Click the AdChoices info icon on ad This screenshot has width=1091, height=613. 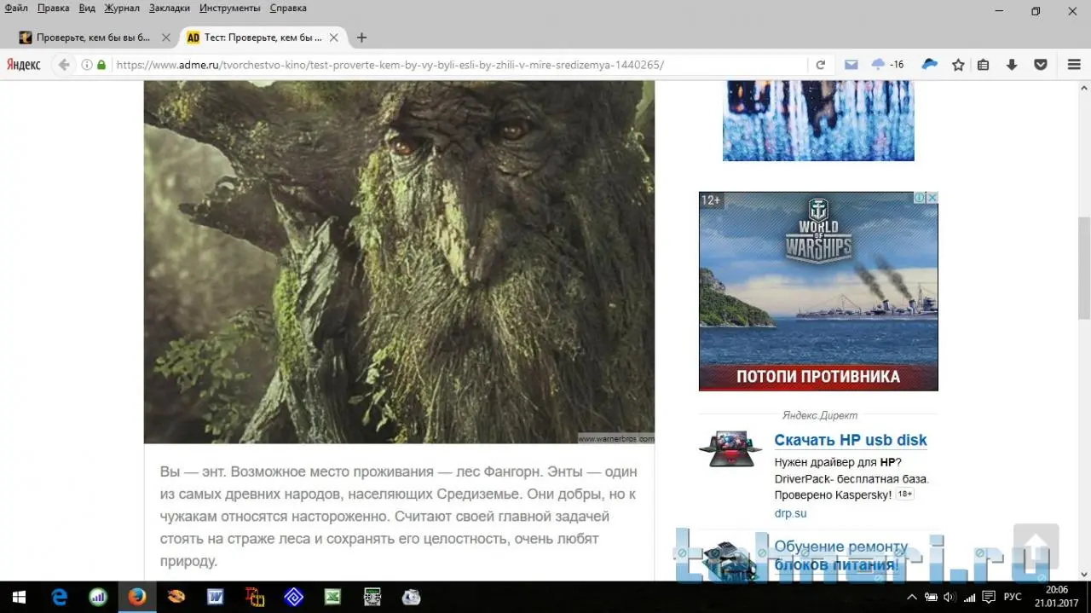(921, 198)
